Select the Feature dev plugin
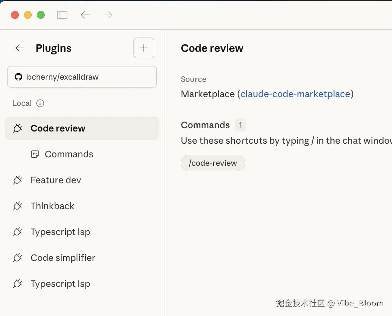 56,180
